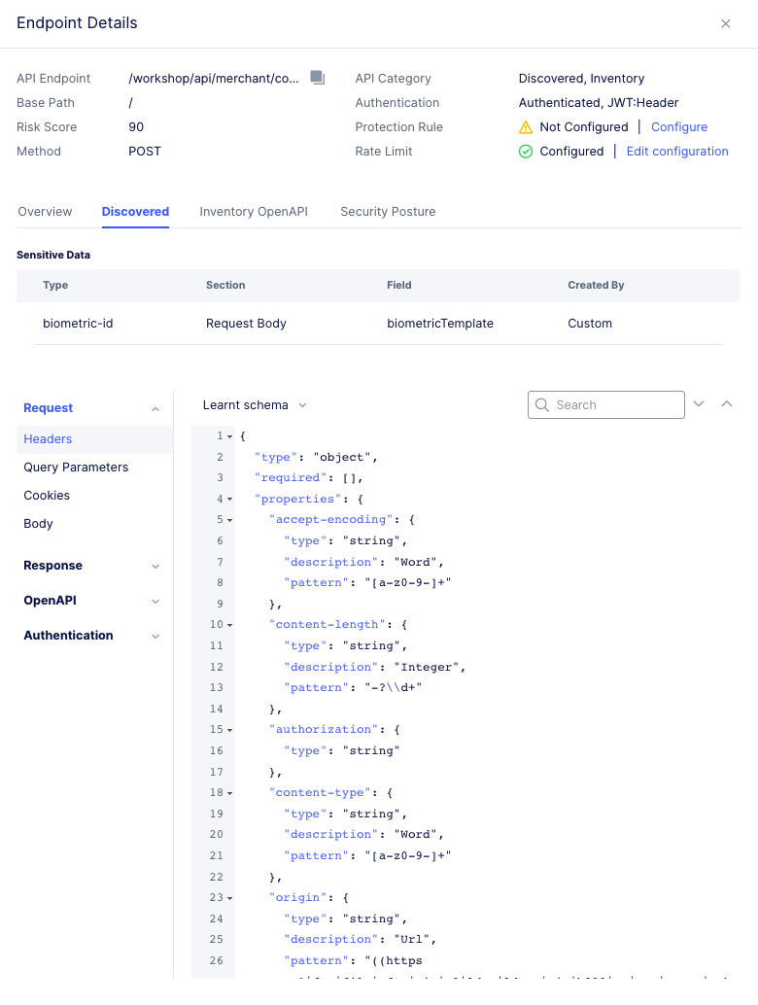Expand the OpenAPI section
Viewport: 758px width, 1005px height.
(x=155, y=602)
